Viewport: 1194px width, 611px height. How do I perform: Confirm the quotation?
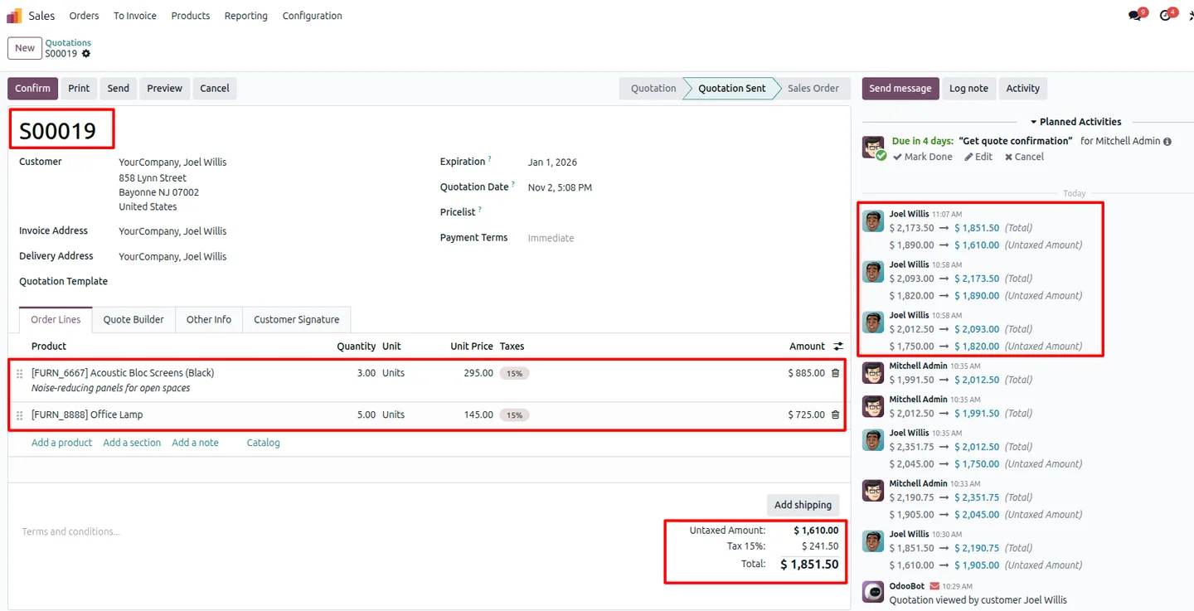tap(33, 89)
